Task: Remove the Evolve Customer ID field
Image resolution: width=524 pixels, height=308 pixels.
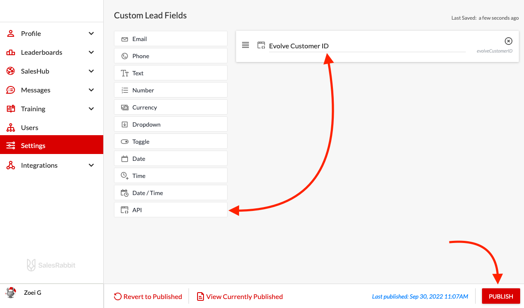Action: point(509,41)
